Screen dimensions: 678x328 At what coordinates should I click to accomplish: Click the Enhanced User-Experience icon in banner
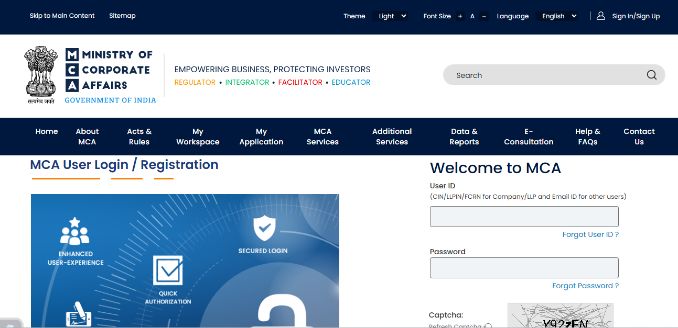(75, 231)
